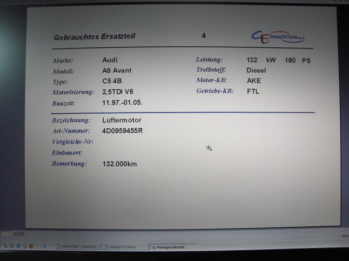This screenshot has height=261, width=349.
Task: Click the page number field
Action: coord(5,233)
